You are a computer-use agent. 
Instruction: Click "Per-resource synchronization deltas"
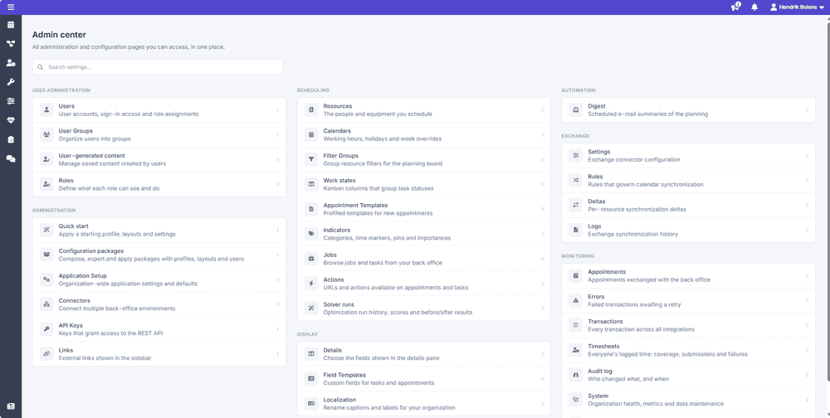click(637, 209)
